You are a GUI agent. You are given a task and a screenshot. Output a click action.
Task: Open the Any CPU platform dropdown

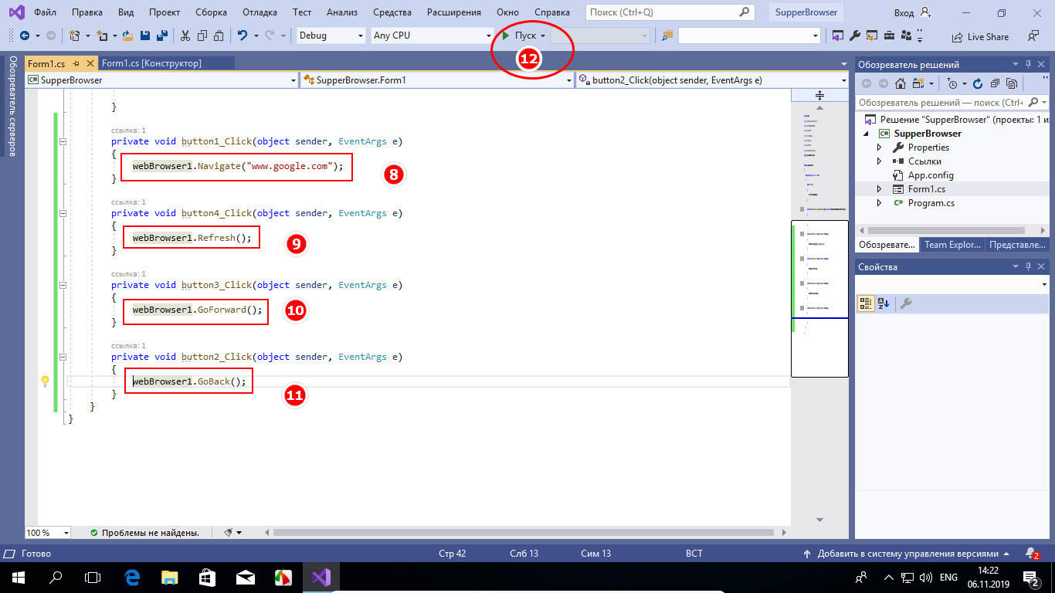(x=489, y=36)
